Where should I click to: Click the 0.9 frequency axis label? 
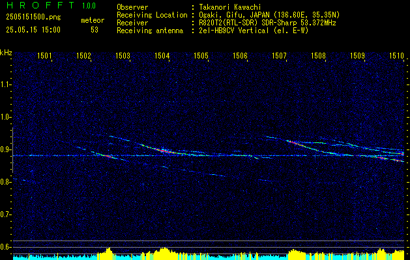click(x=5, y=149)
